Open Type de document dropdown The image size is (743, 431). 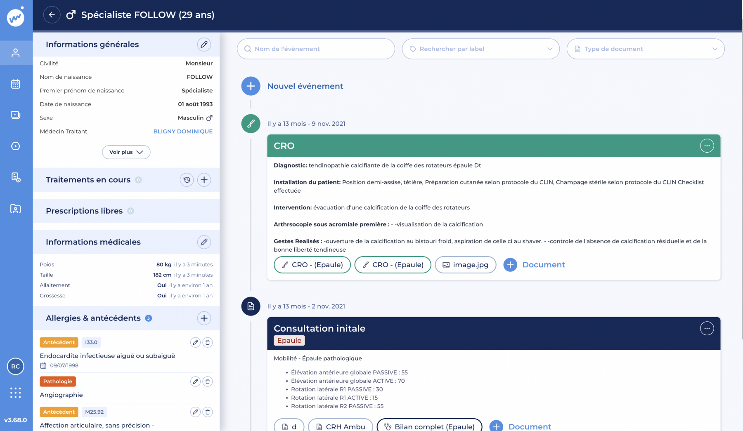645,49
